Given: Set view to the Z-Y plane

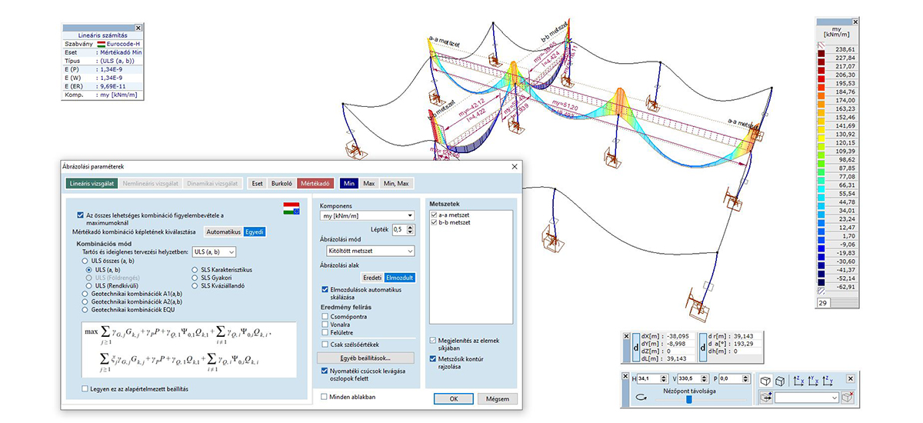Looking at the screenshot, I should coord(829,379).
